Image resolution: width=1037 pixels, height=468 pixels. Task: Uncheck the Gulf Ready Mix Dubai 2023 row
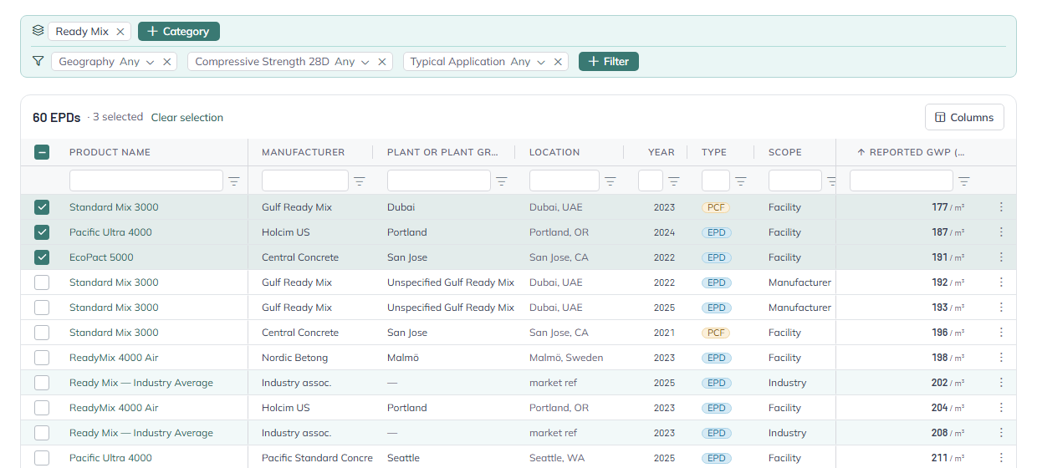point(42,207)
